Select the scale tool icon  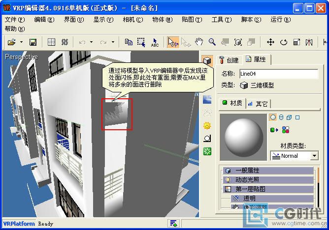pos(296,42)
